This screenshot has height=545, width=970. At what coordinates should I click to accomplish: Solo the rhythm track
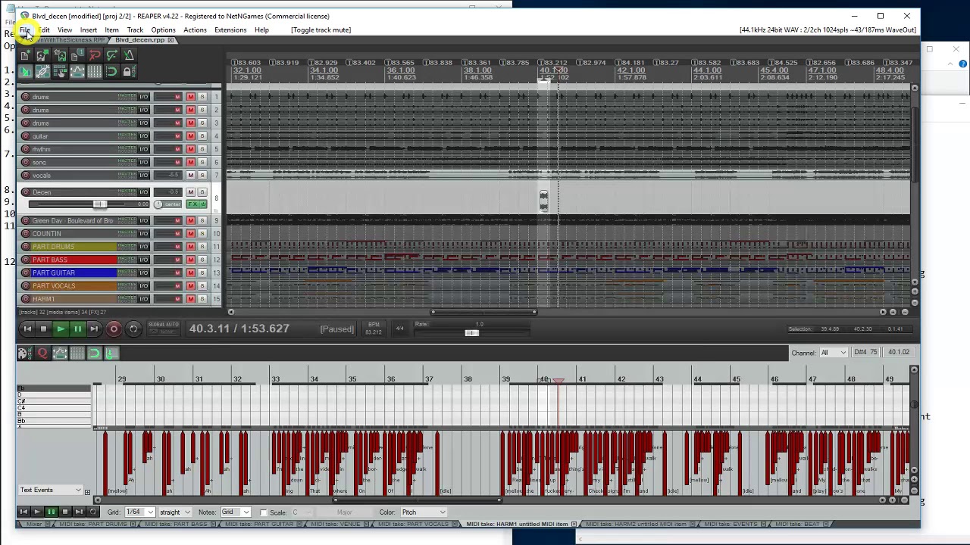coord(202,148)
